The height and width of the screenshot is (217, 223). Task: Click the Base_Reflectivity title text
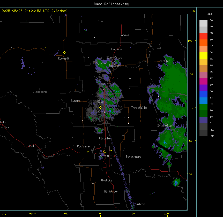pyautogui.click(x=111, y=4)
